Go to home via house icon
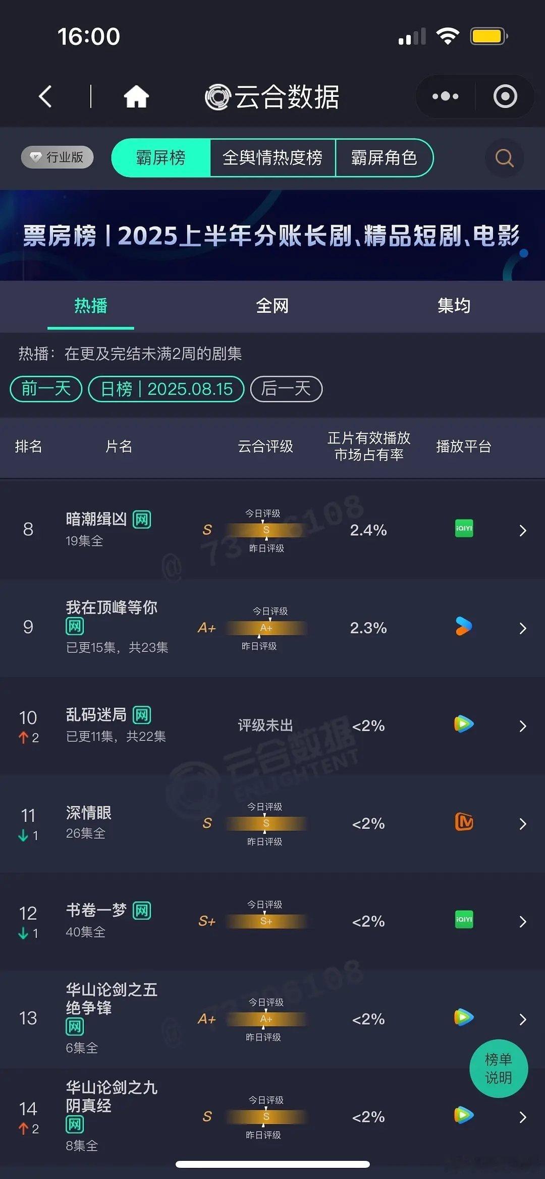The image size is (545, 1179). 136,96
